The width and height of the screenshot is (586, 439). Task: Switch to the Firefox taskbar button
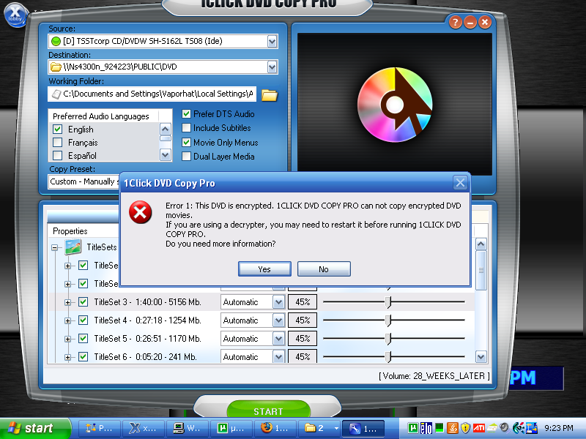click(x=275, y=428)
